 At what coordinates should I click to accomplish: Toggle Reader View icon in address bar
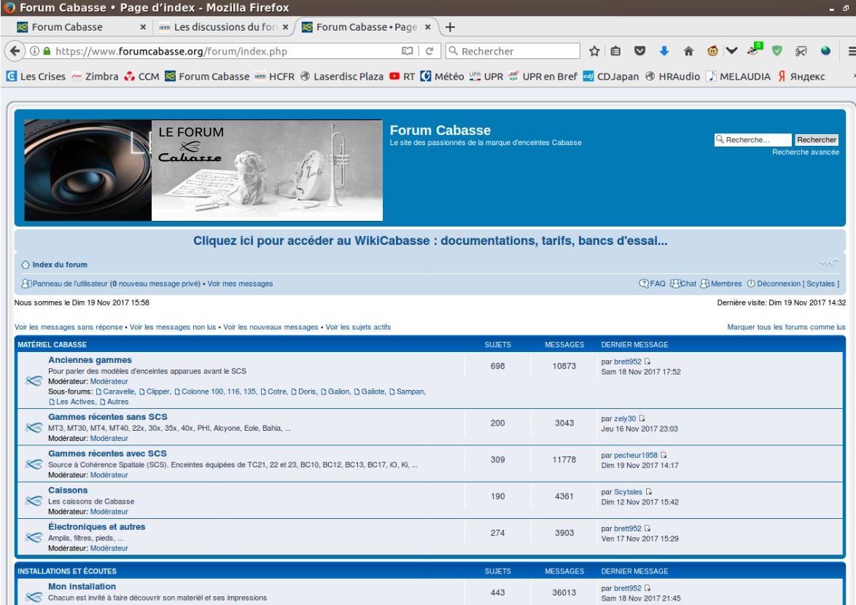tap(408, 51)
